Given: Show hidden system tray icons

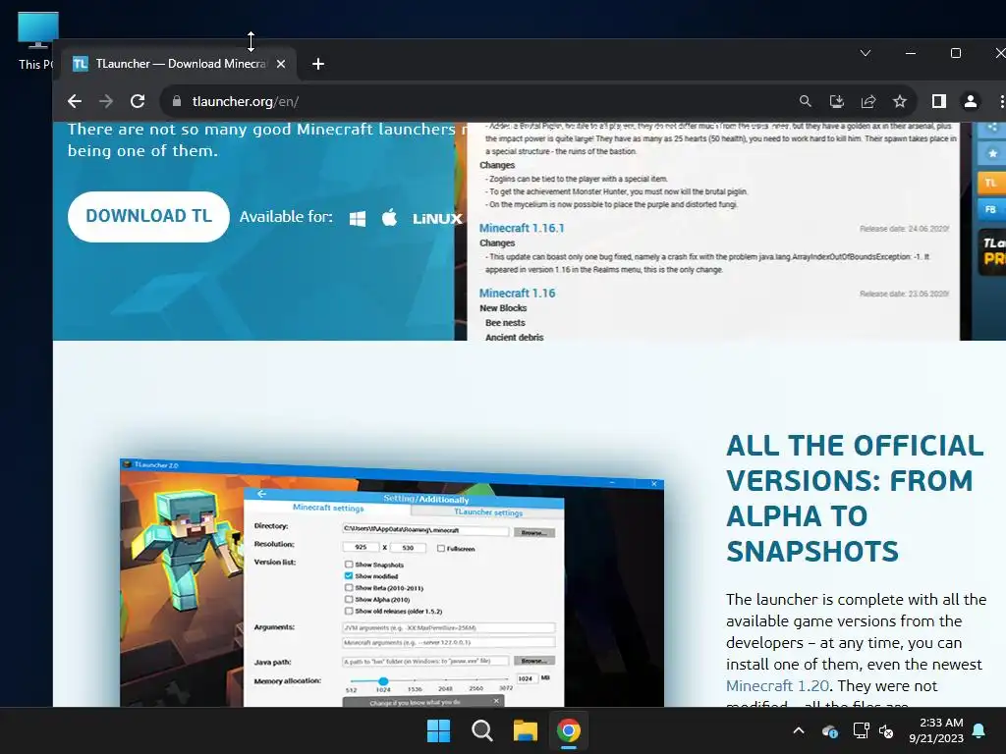Looking at the screenshot, I should [x=799, y=730].
